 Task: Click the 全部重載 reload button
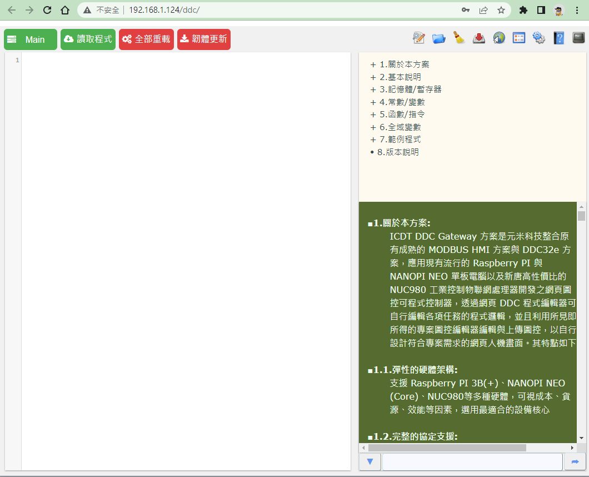pos(146,39)
